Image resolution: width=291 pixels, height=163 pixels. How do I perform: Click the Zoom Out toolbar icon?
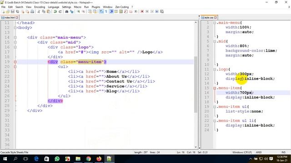(x=83, y=11)
